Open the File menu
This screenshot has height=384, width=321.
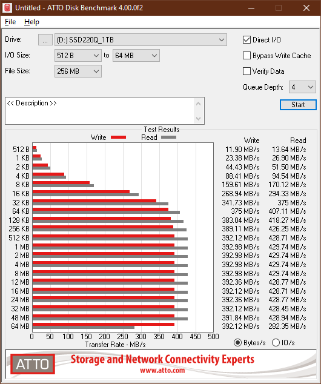coord(10,22)
